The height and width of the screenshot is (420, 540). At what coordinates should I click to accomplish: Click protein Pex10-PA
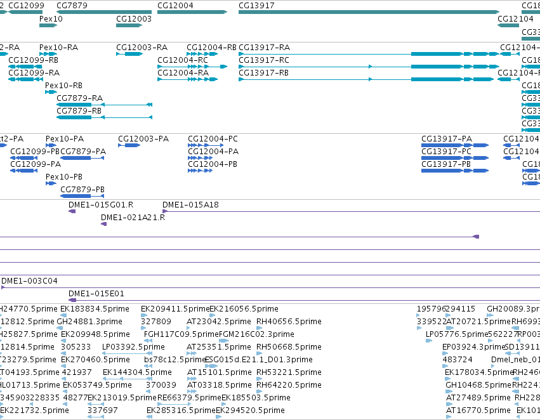tap(51, 145)
